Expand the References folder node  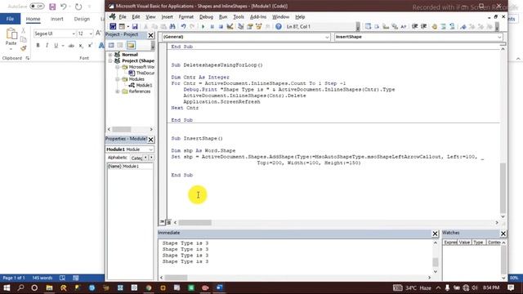pyautogui.click(x=118, y=91)
